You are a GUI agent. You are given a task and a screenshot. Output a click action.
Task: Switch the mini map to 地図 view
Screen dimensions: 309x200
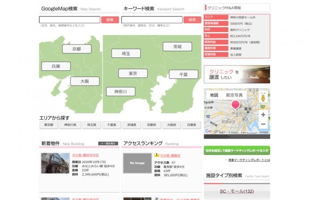click(x=214, y=95)
